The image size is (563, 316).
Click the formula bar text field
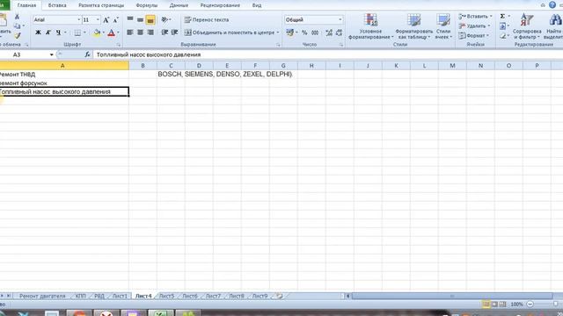point(328,54)
